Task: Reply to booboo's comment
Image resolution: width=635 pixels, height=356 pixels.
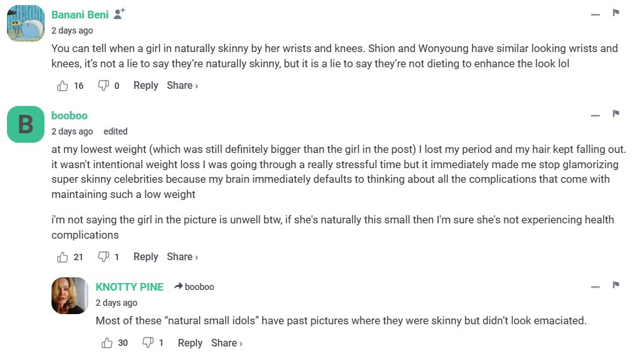Action: point(146,257)
